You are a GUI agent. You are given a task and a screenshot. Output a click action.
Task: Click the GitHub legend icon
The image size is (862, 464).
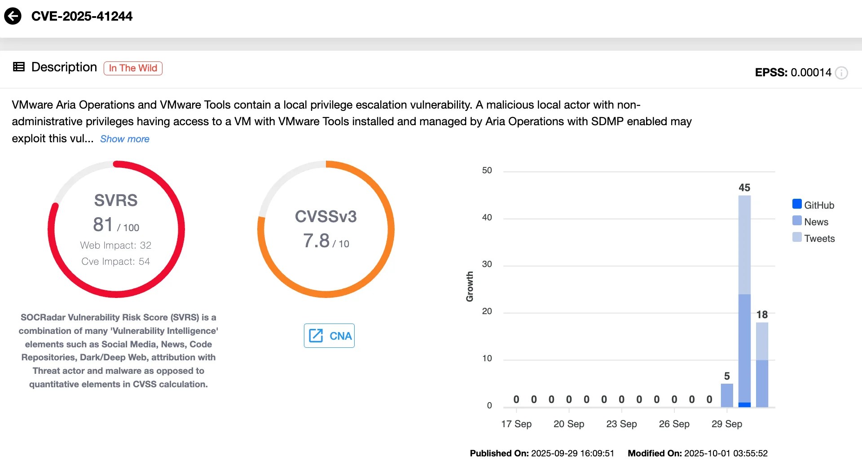tap(796, 204)
